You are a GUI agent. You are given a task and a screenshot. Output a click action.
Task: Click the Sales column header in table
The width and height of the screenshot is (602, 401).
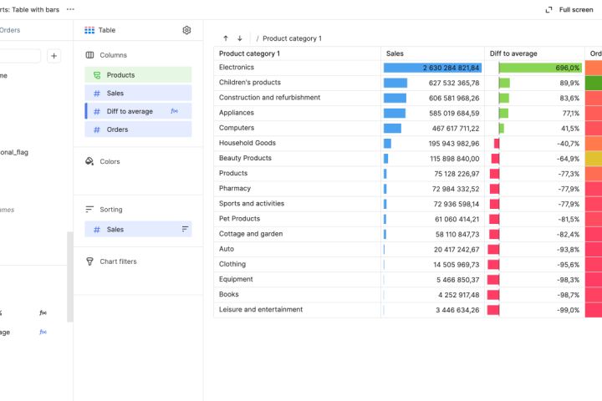pyautogui.click(x=395, y=53)
